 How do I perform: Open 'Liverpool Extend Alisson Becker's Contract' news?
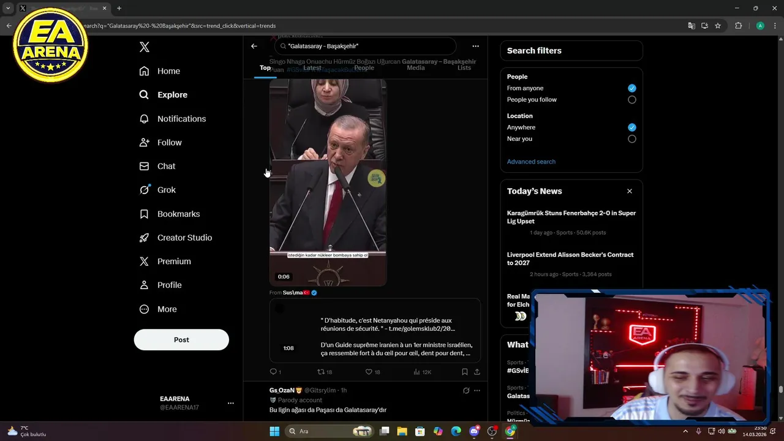[570, 259]
